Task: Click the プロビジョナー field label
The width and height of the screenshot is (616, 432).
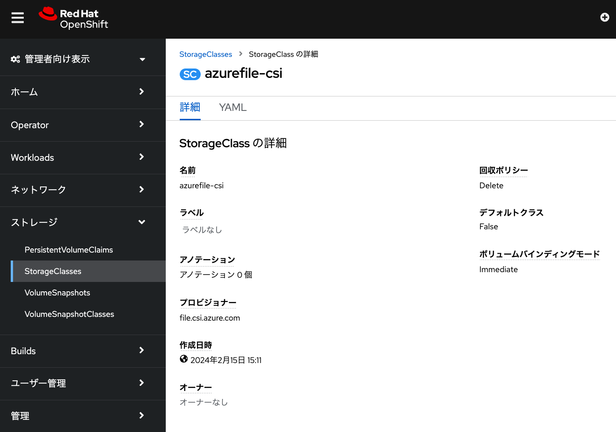Action: coord(208,303)
